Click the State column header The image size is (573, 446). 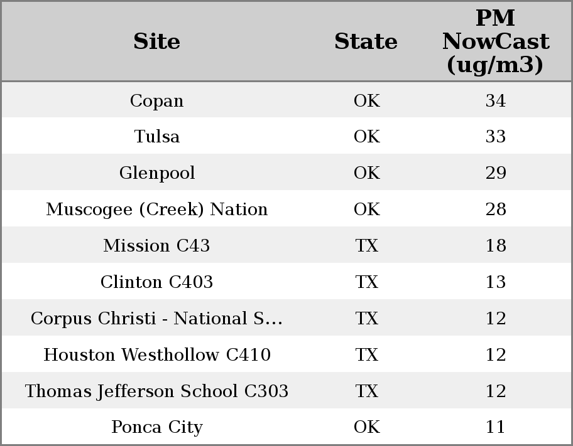[366, 42]
